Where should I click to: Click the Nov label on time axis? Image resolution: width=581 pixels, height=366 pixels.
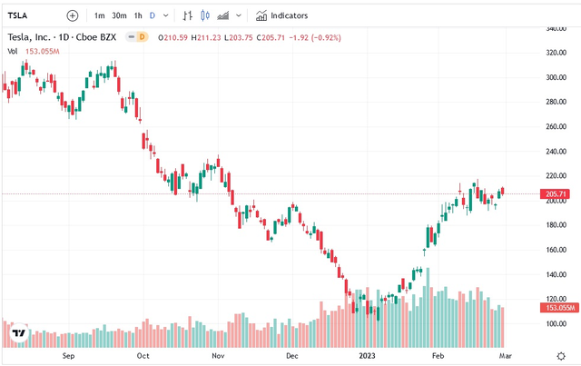point(218,356)
